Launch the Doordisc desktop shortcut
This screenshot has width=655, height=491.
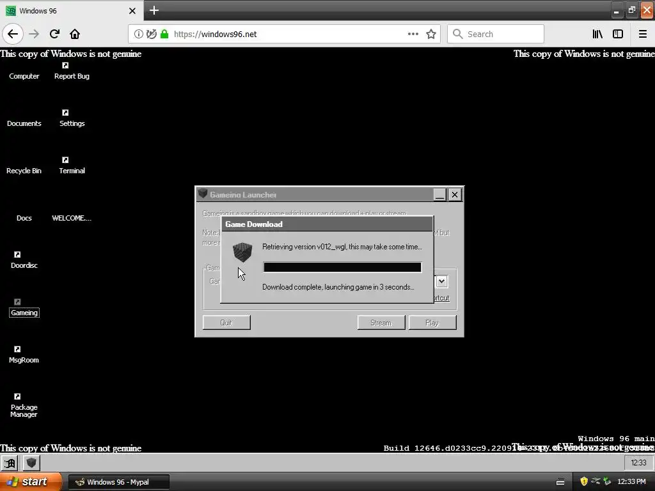[24, 261]
